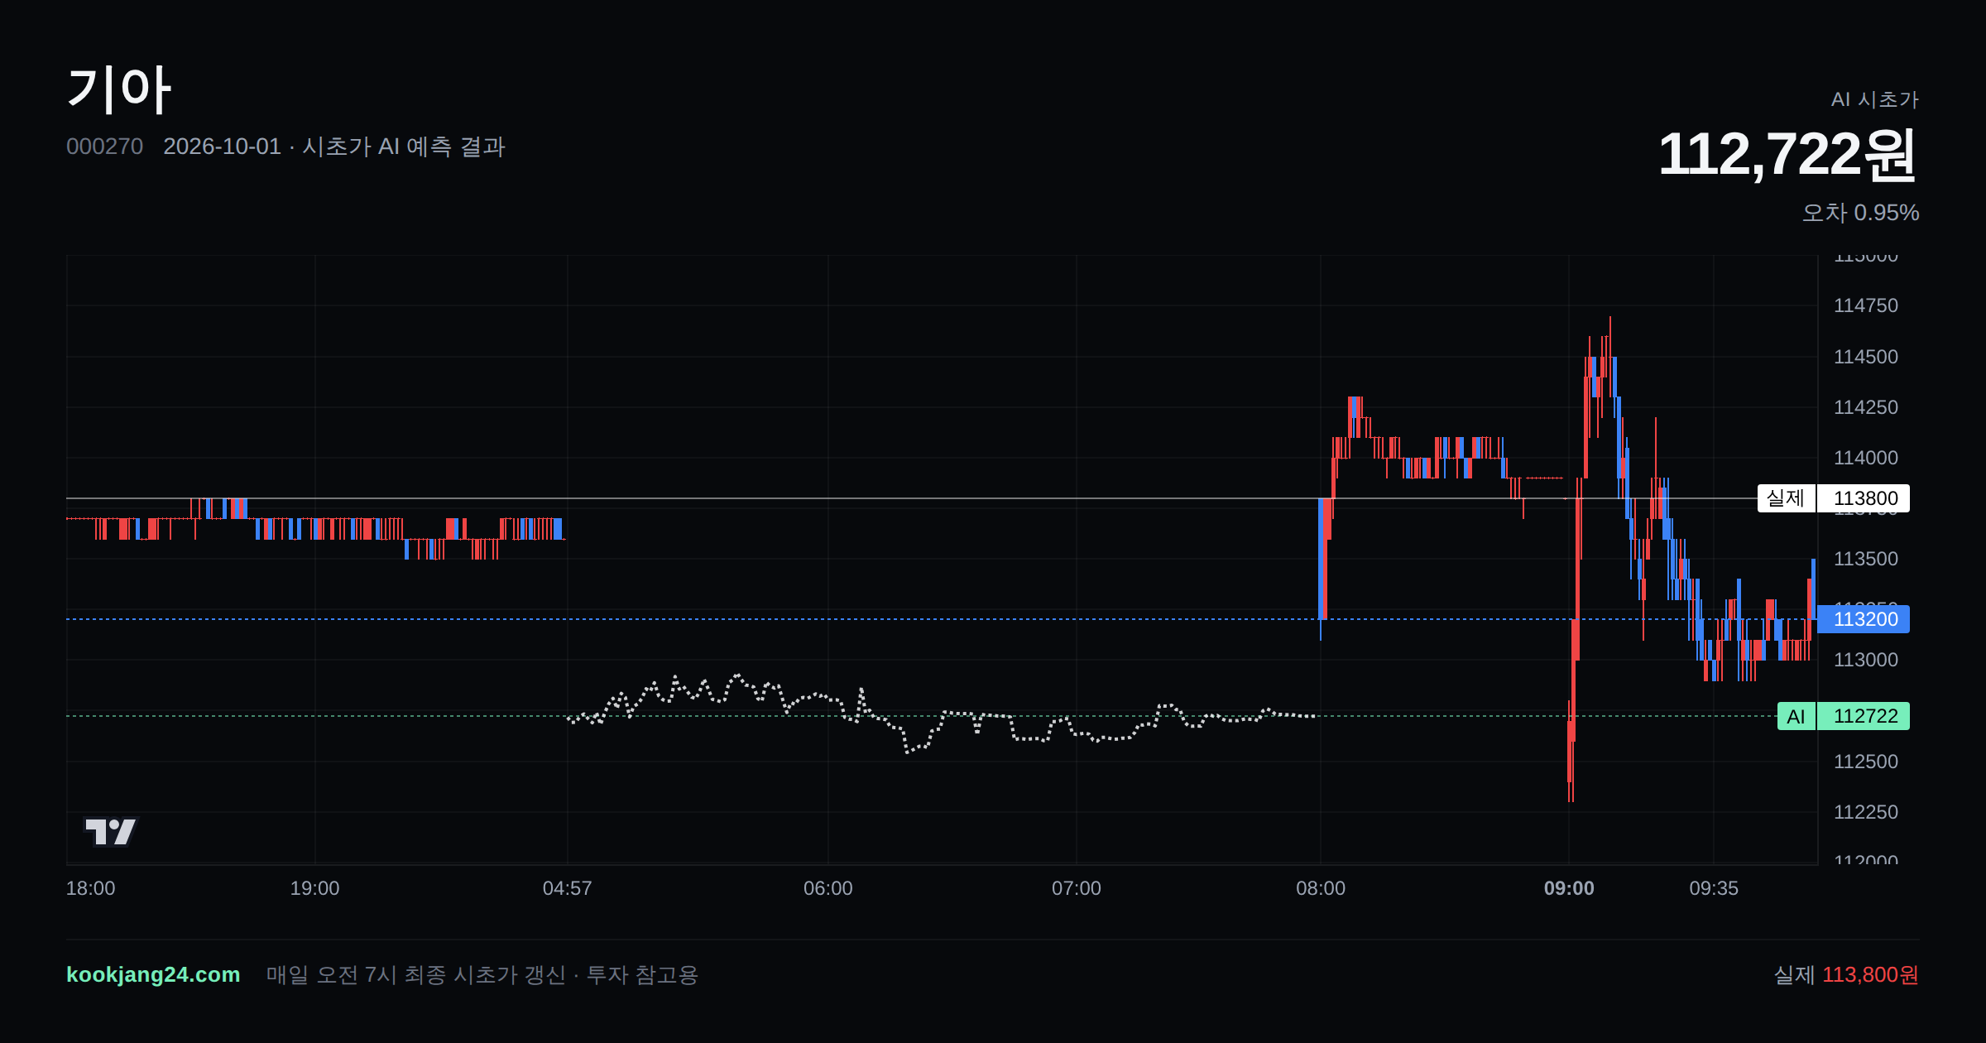The height and width of the screenshot is (1043, 1986).
Task: Click the 매일 오전 7시 최종 시초가 갱신 footer note
Action: [482, 974]
